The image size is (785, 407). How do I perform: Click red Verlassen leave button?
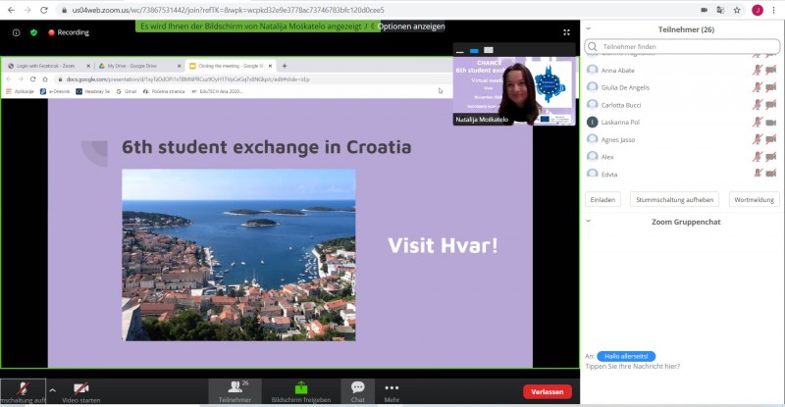coord(548,392)
